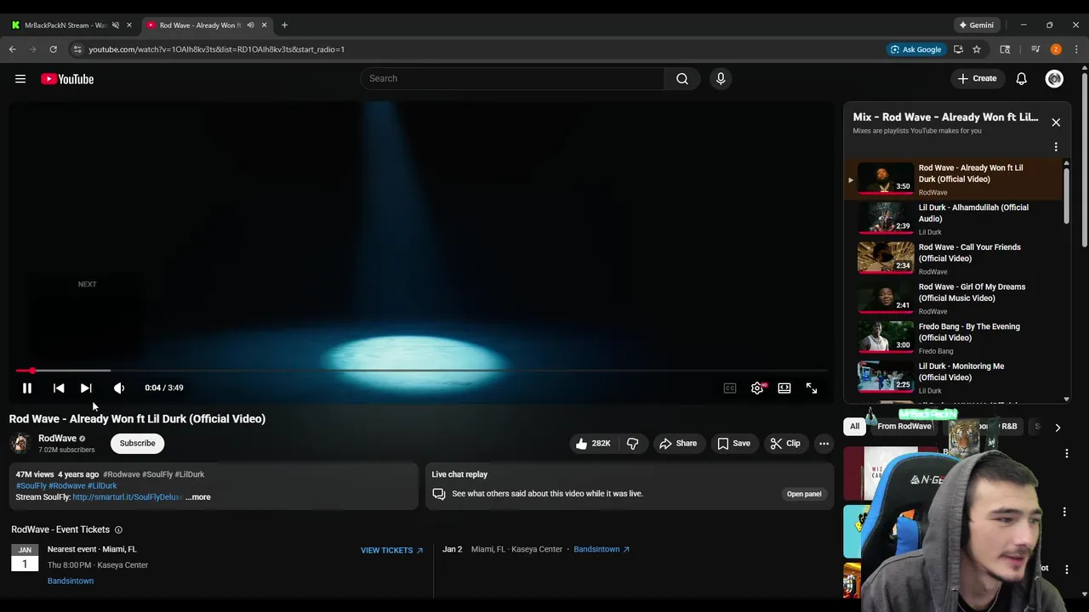
Task: Play Lil Durk - Alhamdulilah from the mix
Action: [953, 218]
